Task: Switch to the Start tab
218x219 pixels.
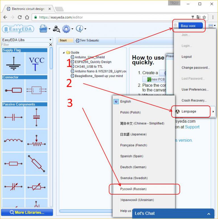Action: (x=65, y=40)
